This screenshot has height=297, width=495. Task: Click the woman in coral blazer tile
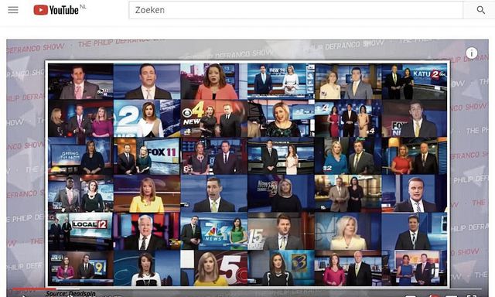pos(213,81)
